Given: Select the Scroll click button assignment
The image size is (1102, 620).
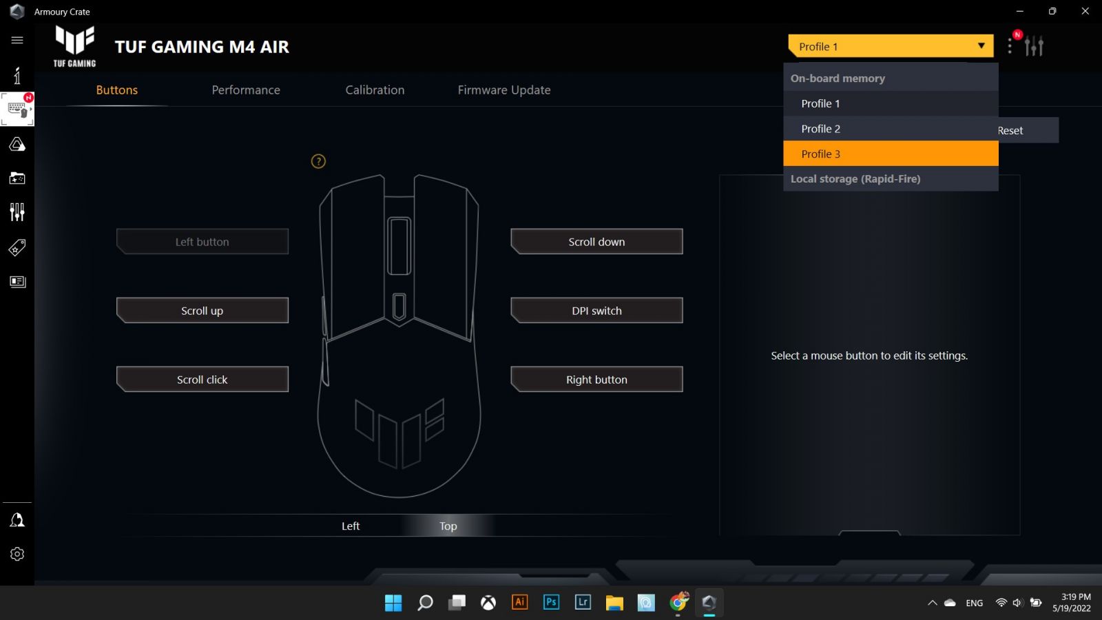Looking at the screenshot, I should tap(202, 380).
